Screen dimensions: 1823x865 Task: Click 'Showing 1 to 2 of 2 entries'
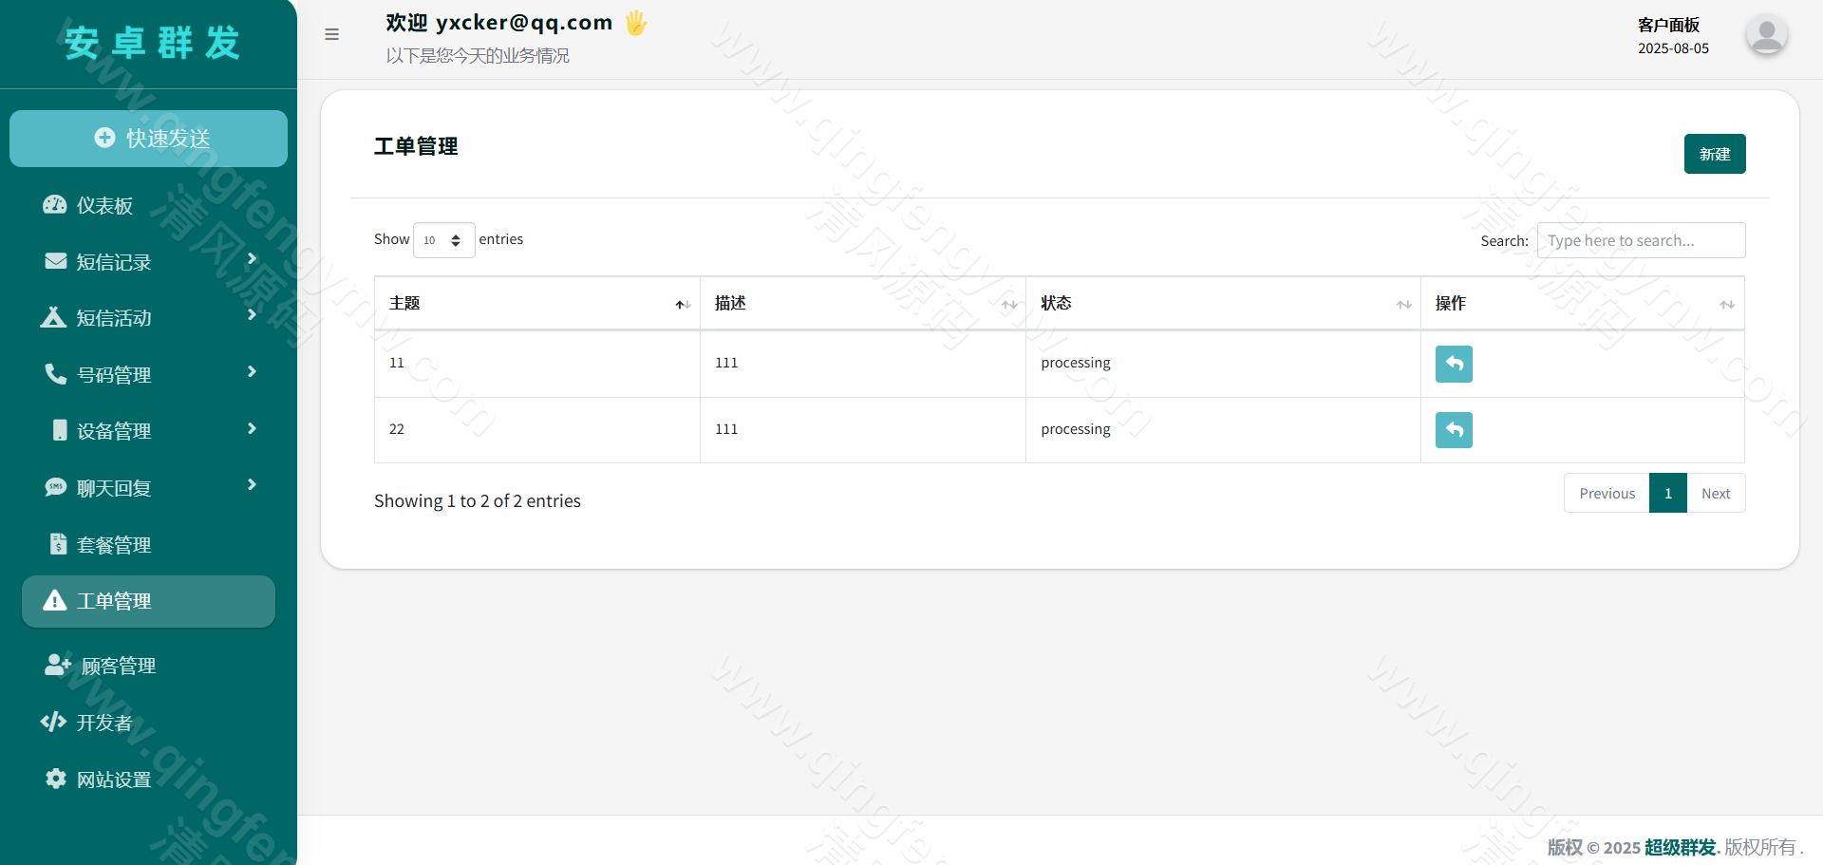pyautogui.click(x=478, y=500)
